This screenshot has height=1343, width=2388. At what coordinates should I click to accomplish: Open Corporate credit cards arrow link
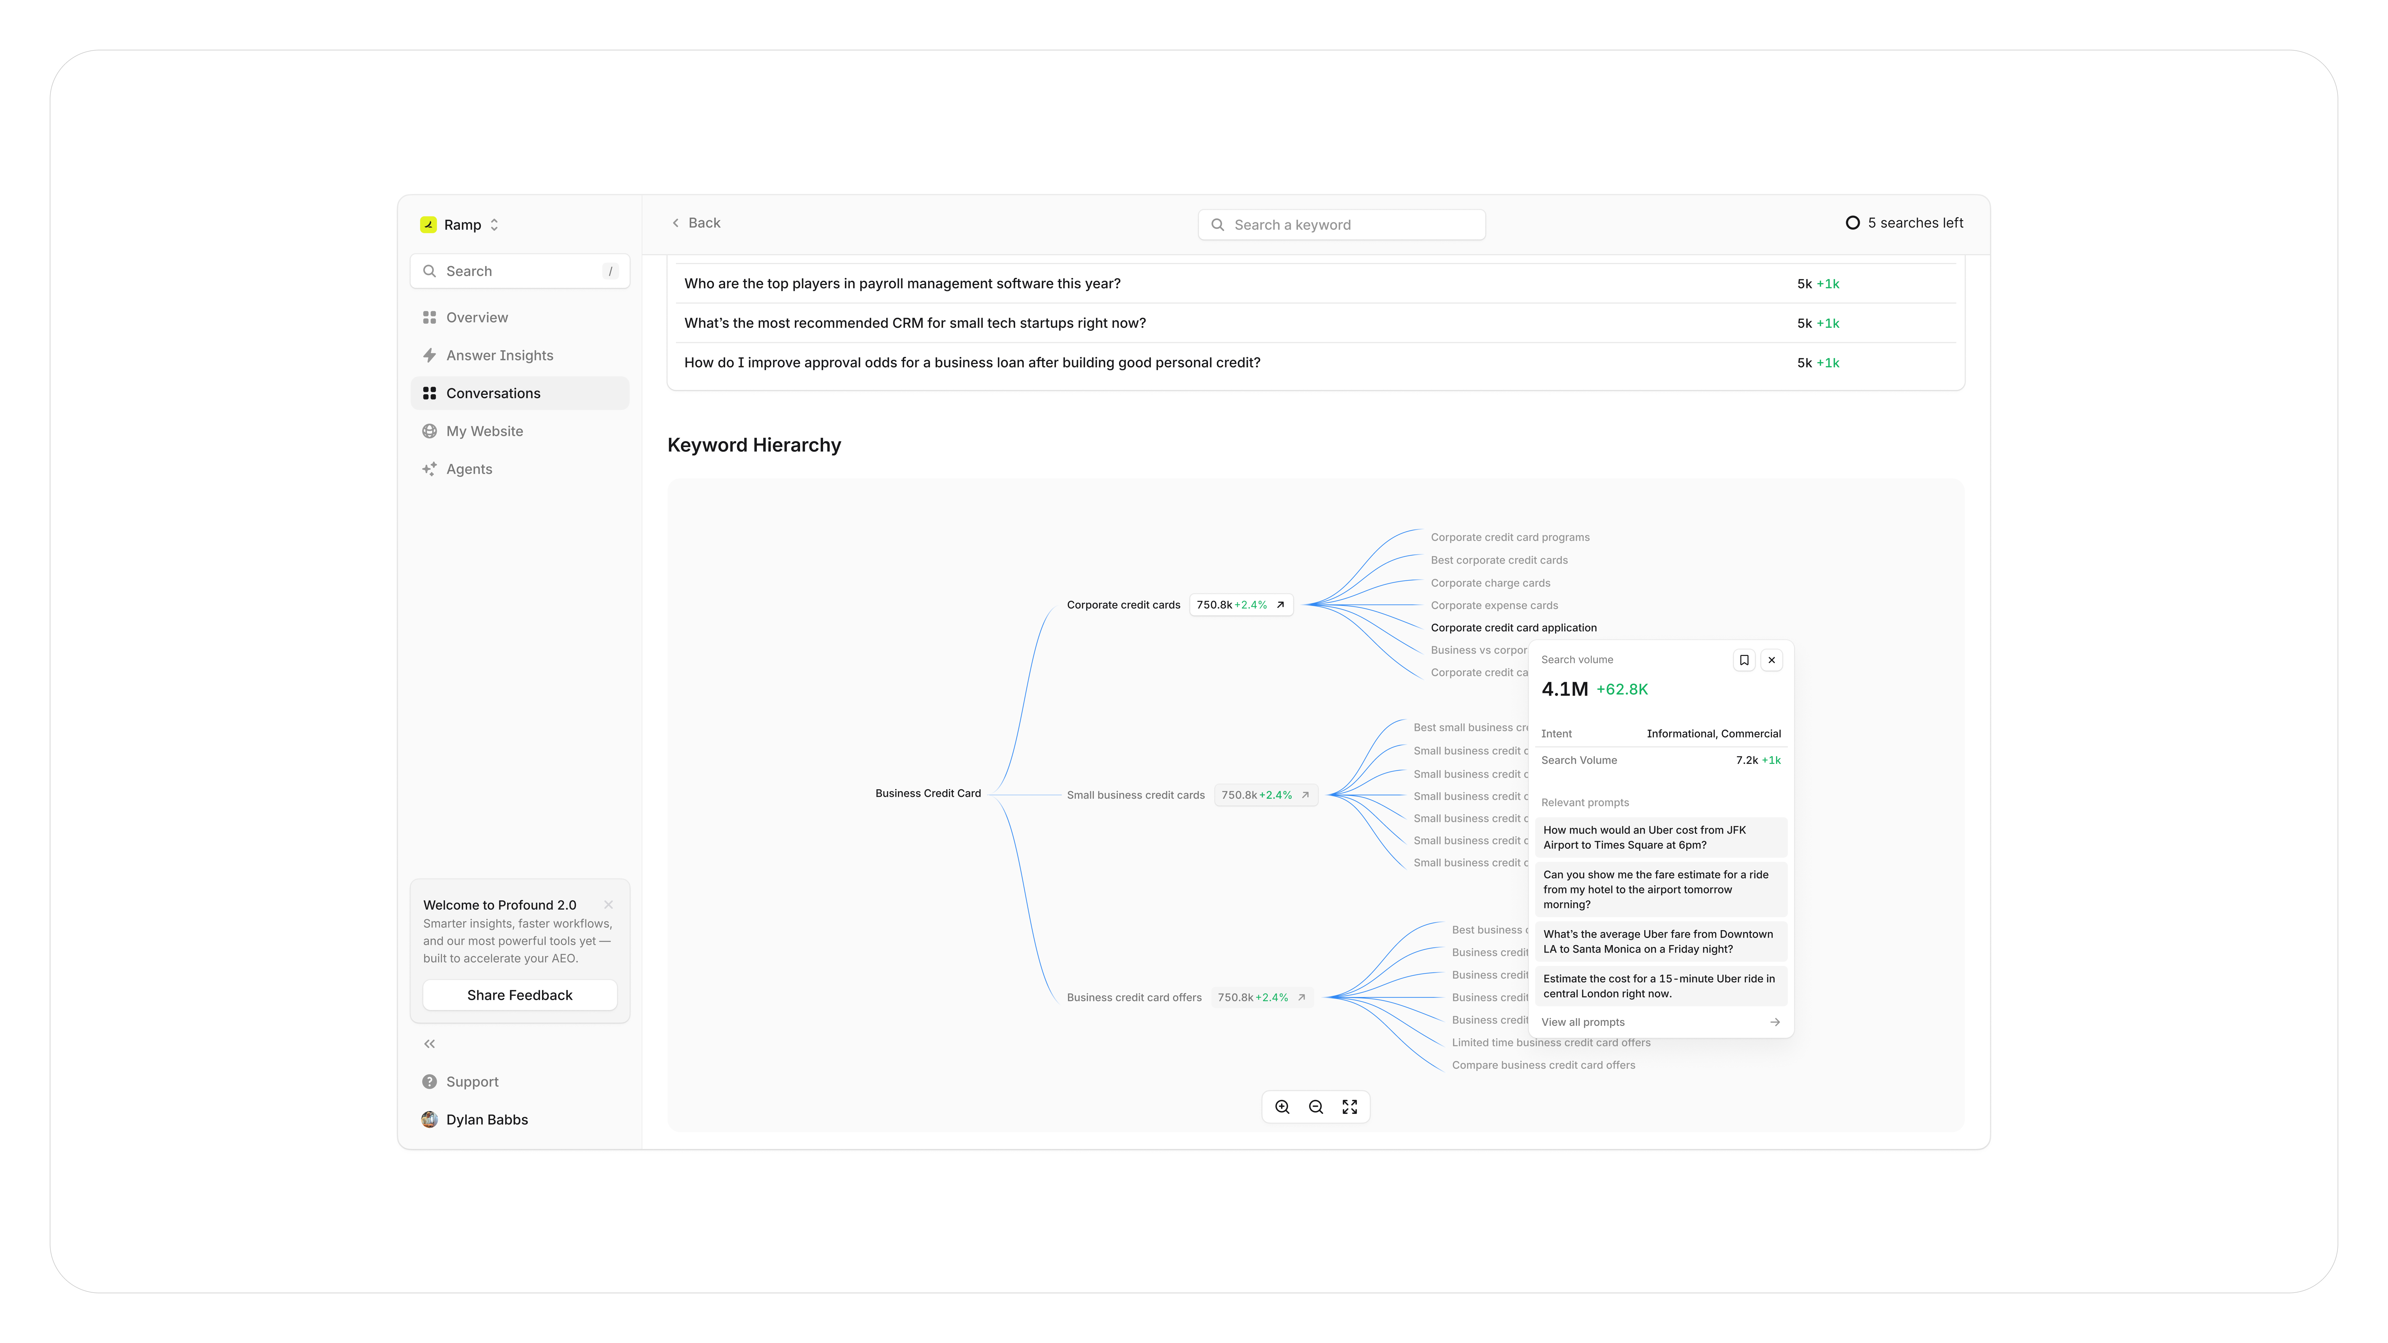(1280, 604)
